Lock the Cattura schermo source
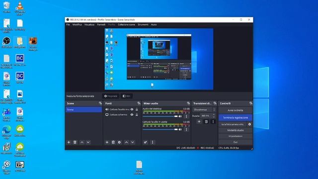Viewport: 318px width, 179px height. (x=137, y=115)
